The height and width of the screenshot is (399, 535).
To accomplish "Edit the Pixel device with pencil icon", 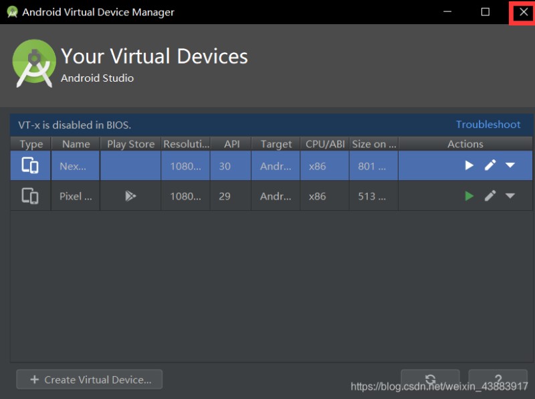I will (490, 196).
